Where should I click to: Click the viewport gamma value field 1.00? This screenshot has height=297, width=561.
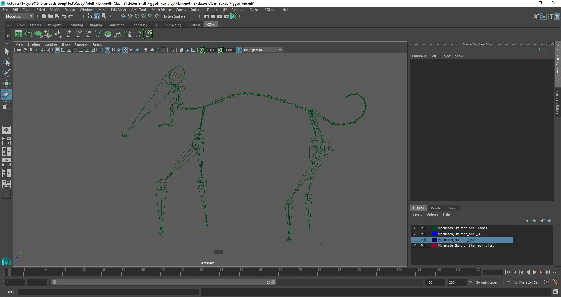(229, 50)
